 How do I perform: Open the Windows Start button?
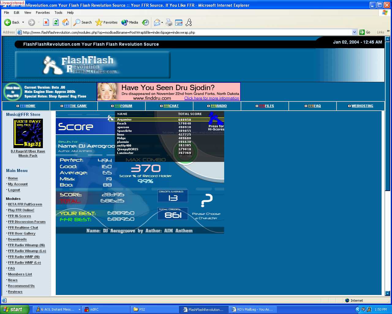tap(15, 309)
